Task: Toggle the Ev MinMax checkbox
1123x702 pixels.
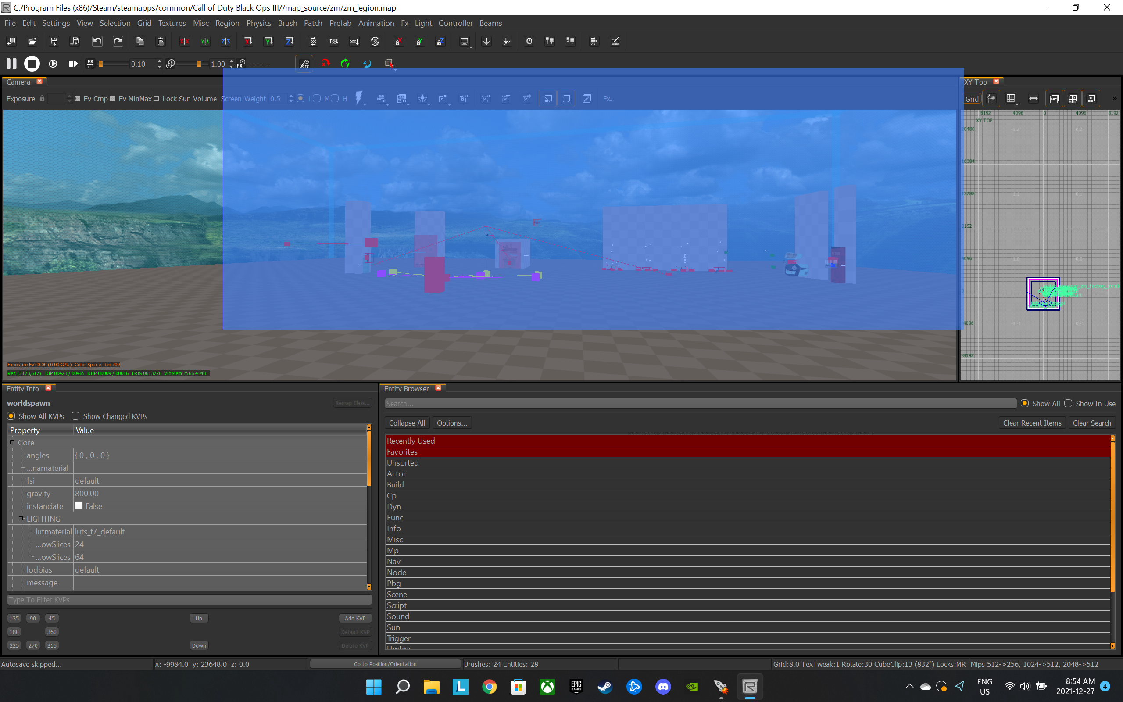Action: tap(112, 98)
